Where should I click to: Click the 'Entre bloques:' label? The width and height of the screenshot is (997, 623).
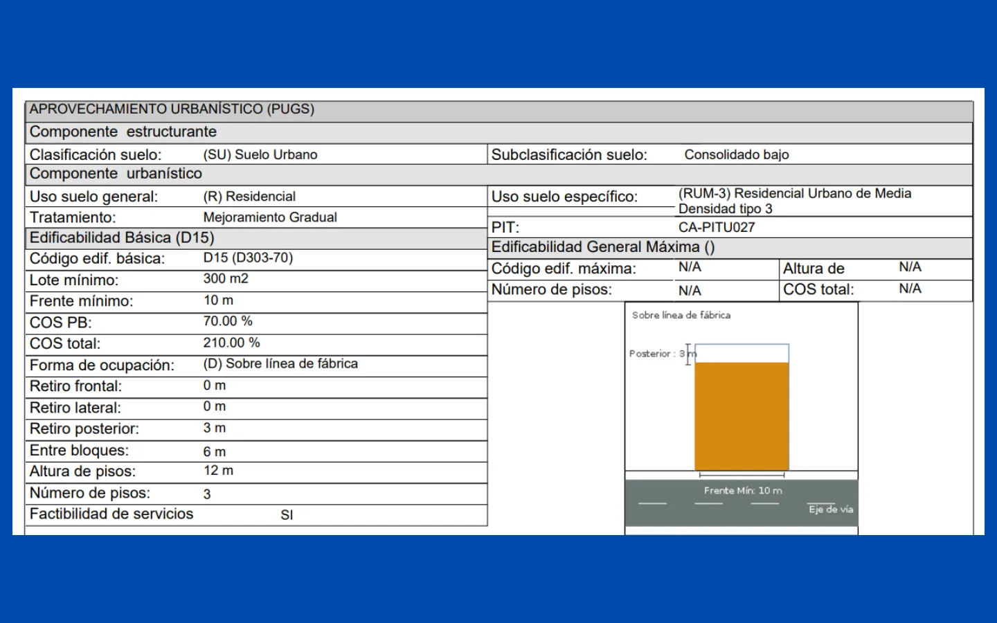click(79, 451)
